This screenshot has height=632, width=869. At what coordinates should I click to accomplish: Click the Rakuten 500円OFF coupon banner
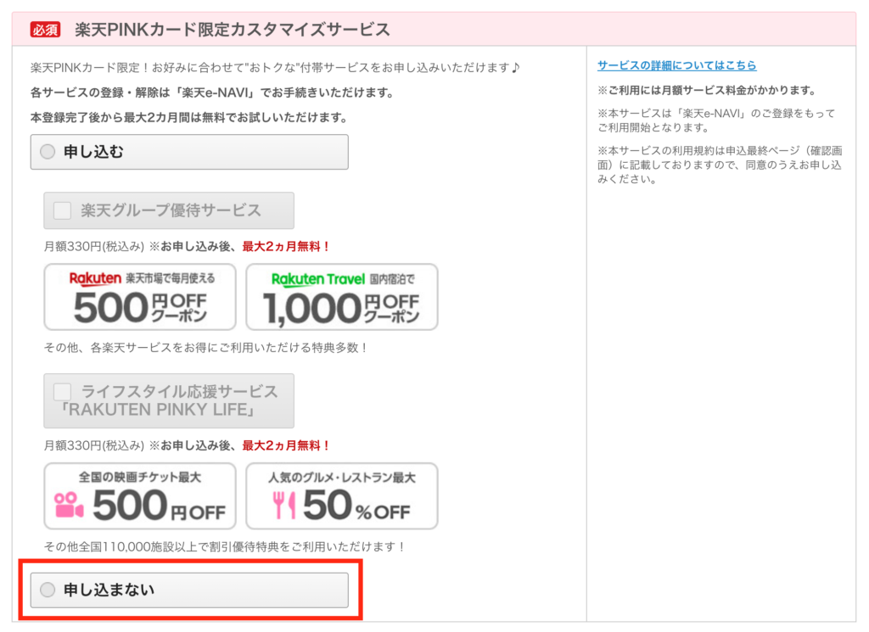pyautogui.click(x=140, y=297)
